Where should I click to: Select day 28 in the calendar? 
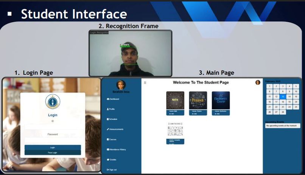(283, 112)
